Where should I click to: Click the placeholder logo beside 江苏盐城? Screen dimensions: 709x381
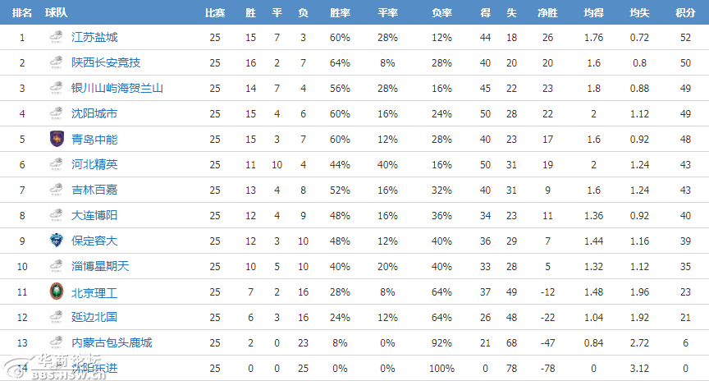pyautogui.click(x=57, y=37)
